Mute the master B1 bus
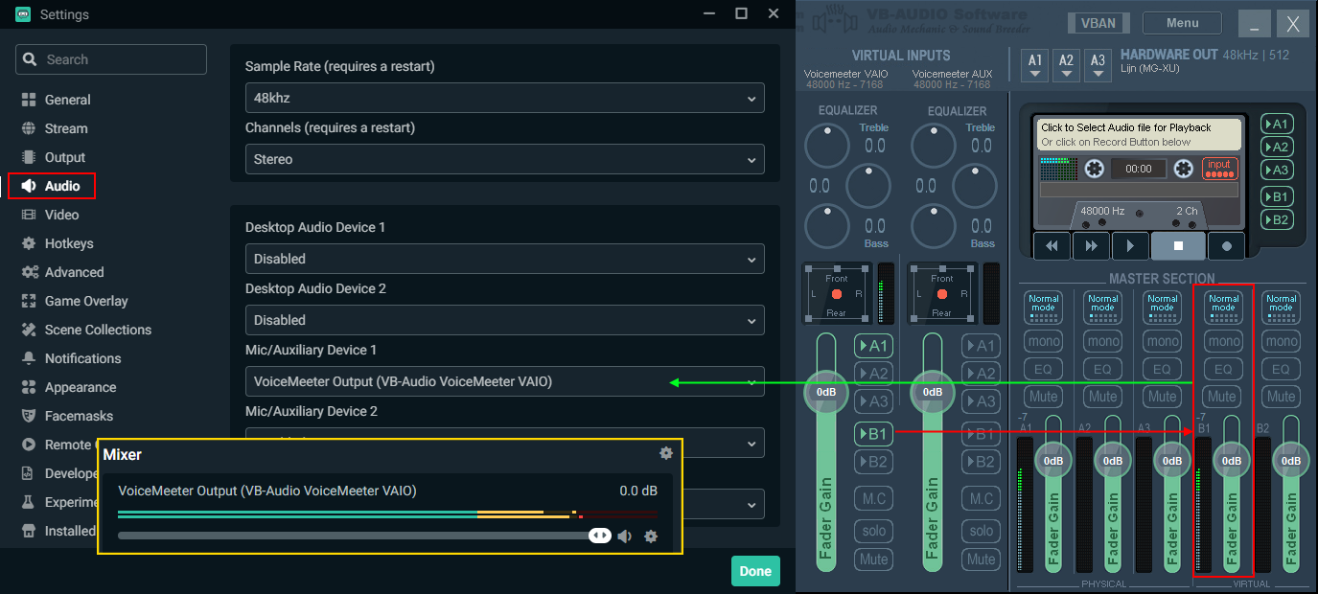This screenshot has height=594, width=1318. (1222, 397)
